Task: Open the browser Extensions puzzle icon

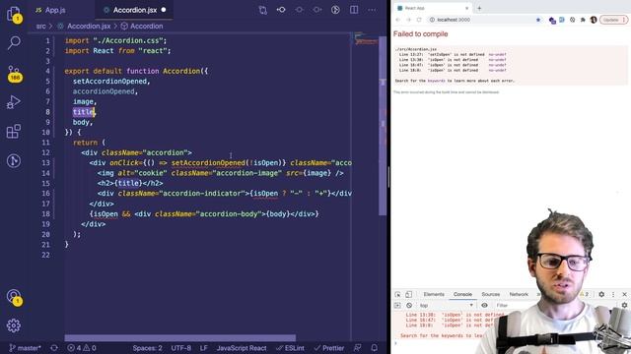Action: [x=583, y=20]
